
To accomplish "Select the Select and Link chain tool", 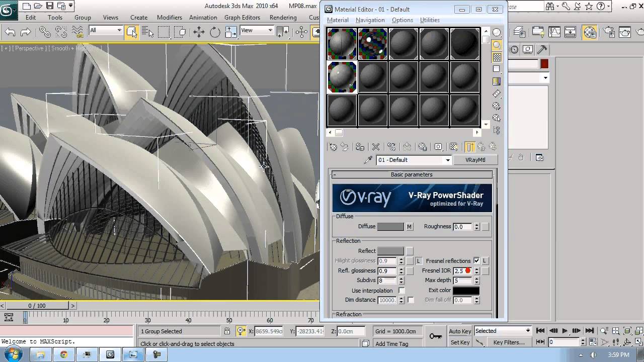I will click(x=45, y=32).
